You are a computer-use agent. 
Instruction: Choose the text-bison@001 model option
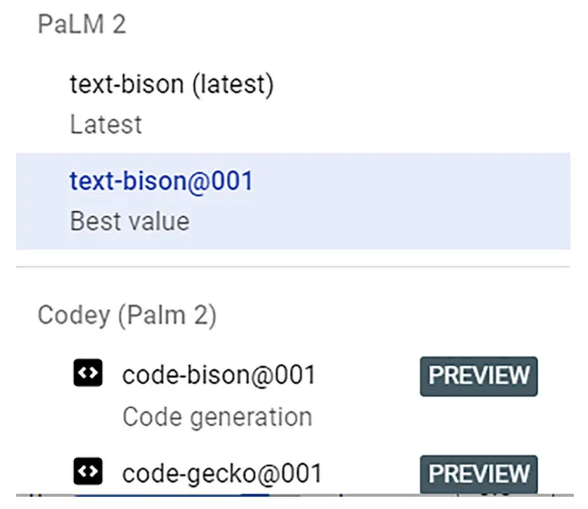(x=161, y=182)
